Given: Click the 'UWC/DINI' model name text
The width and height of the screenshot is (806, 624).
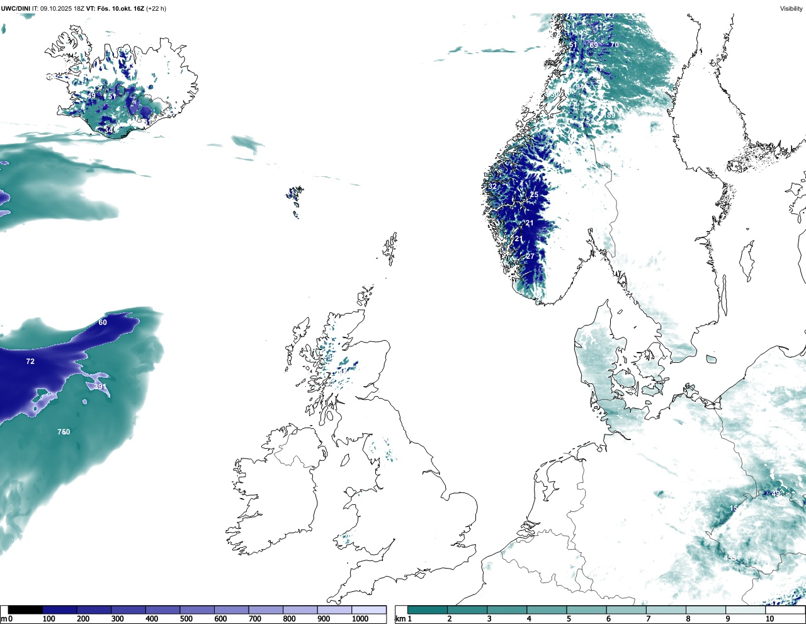Looking at the screenshot, I should coord(15,9).
